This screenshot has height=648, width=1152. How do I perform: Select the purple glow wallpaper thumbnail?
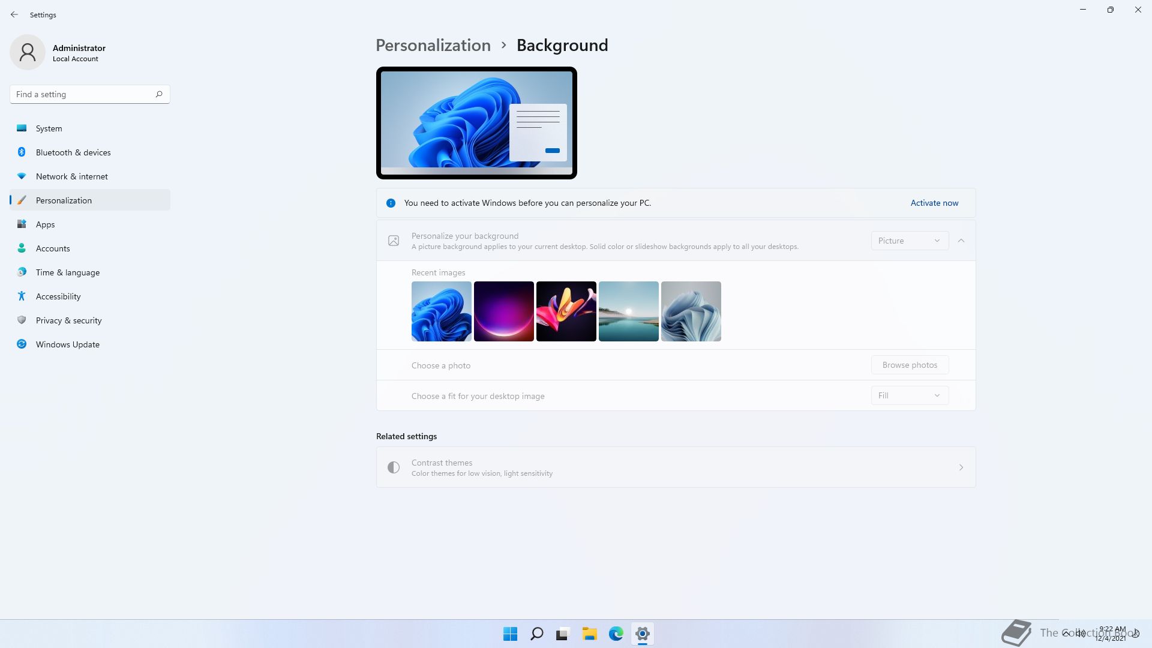click(x=504, y=311)
